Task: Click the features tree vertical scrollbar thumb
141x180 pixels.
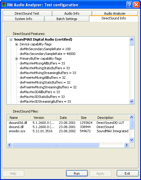Action: click(x=131, y=44)
